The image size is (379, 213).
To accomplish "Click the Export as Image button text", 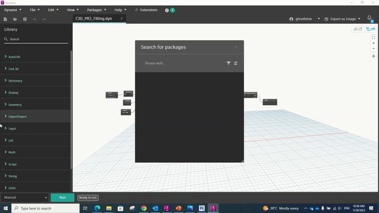I will [343, 19].
